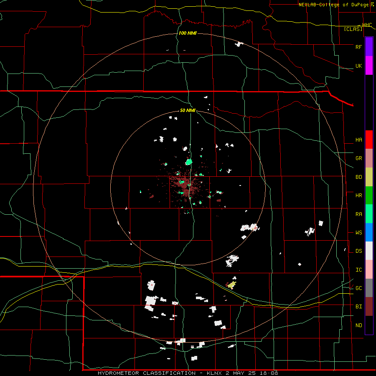The width and height of the screenshot is (376, 376).
Task: Click the purple RF color swatch
Action: (x=369, y=47)
